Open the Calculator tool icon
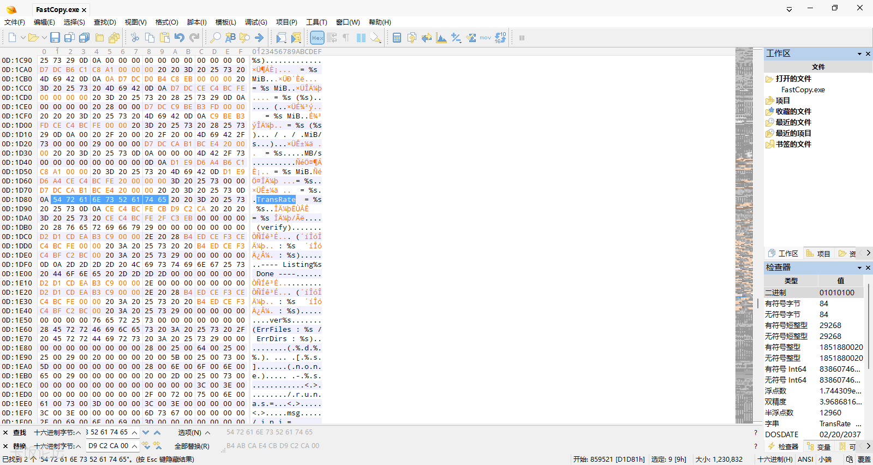This screenshot has height=465, width=873. click(397, 38)
